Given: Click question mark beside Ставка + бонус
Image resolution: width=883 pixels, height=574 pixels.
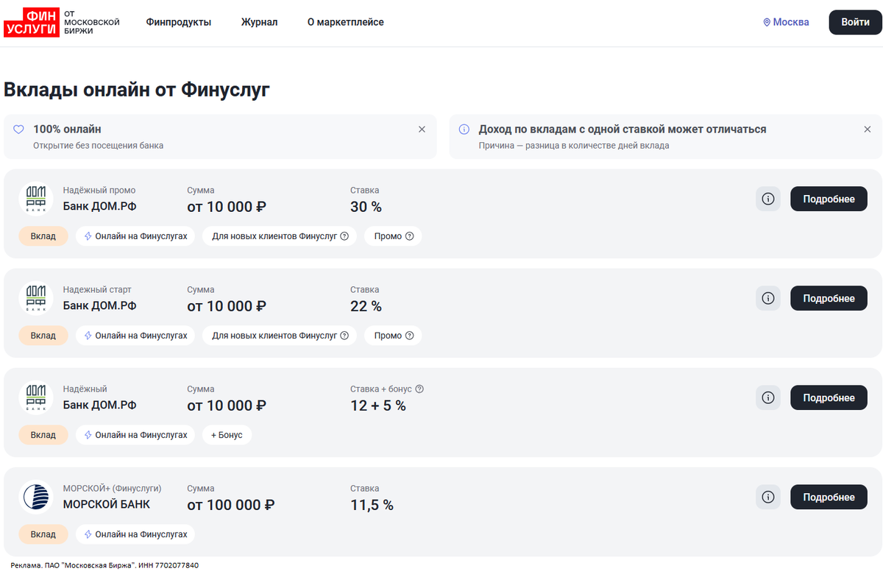Looking at the screenshot, I should 420,389.
